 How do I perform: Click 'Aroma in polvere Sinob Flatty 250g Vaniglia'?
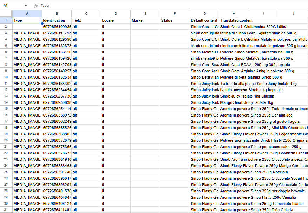click(x=258, y=197)
